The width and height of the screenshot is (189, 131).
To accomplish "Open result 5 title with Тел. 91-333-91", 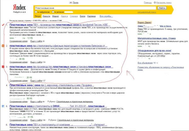I will pos(58,106).
